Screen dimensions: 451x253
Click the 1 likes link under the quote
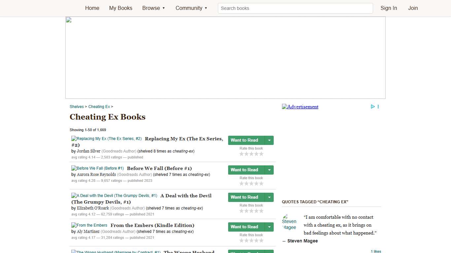(376, 251)
